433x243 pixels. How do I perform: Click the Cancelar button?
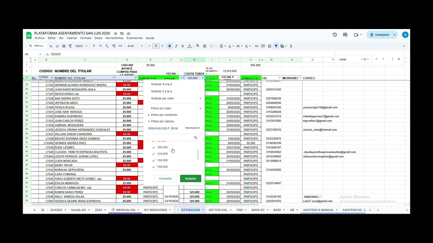click(x=165, y=179)
